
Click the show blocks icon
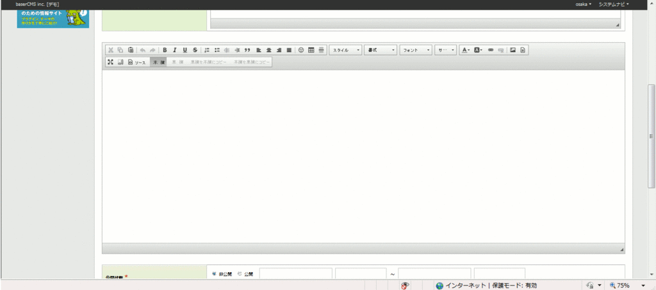pos(120,62)
